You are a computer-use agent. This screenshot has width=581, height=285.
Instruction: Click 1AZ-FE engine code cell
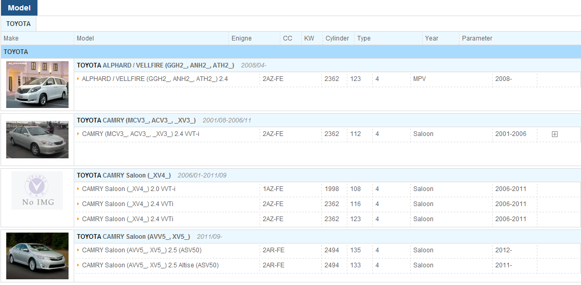click(x=273, y=189)
